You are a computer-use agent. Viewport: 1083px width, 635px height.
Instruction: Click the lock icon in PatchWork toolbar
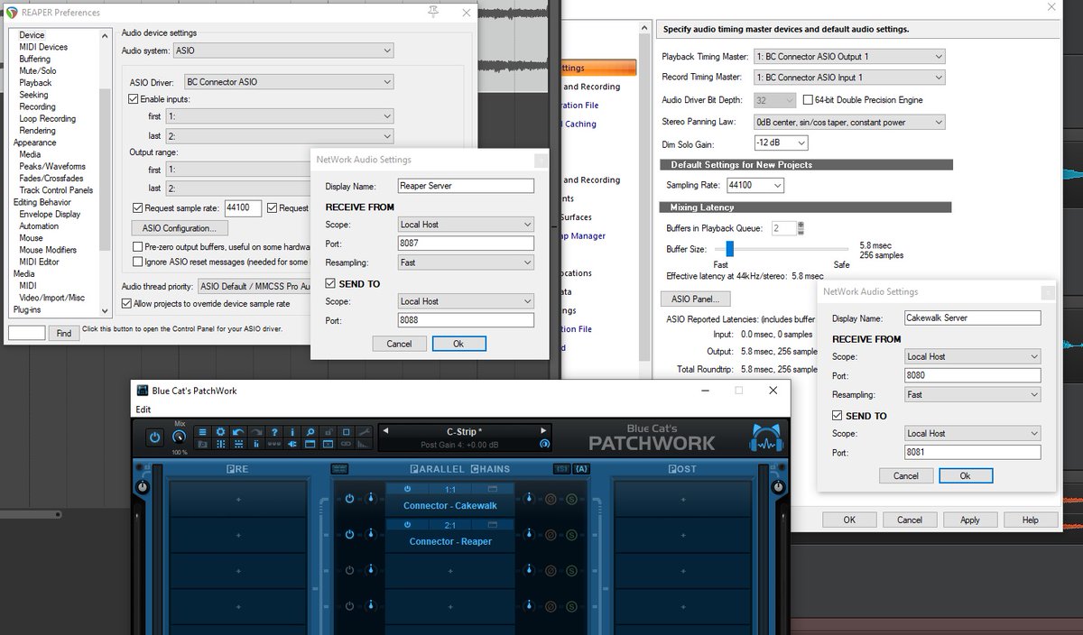[x=329, y=432]
